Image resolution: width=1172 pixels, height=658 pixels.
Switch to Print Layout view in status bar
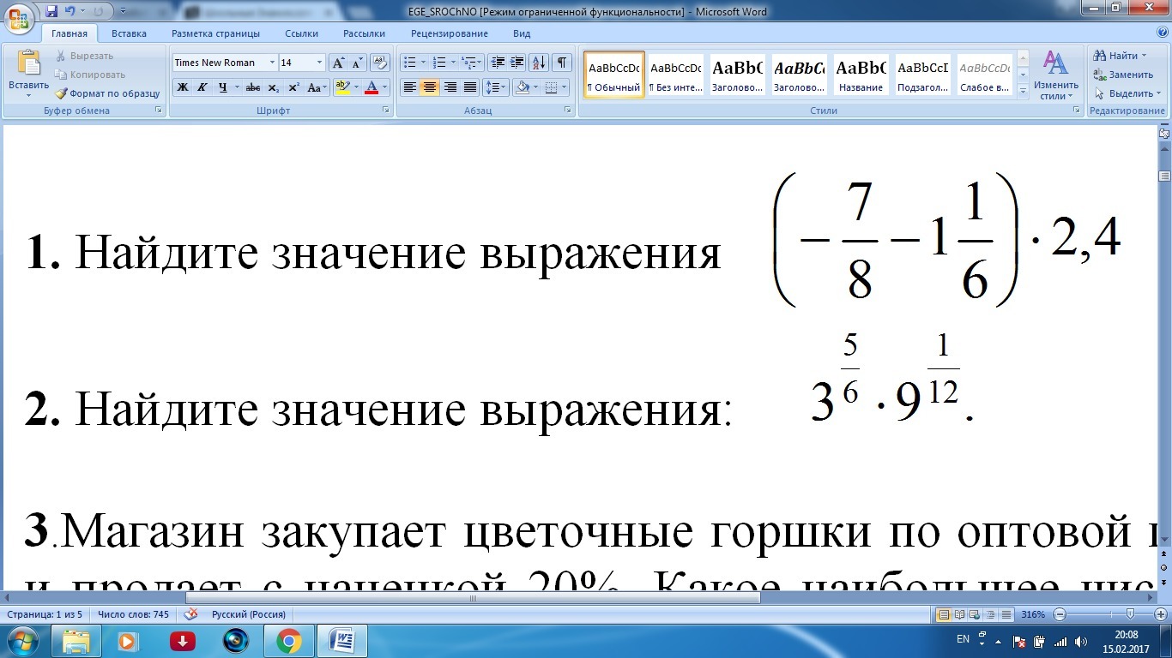pos(945,614)
